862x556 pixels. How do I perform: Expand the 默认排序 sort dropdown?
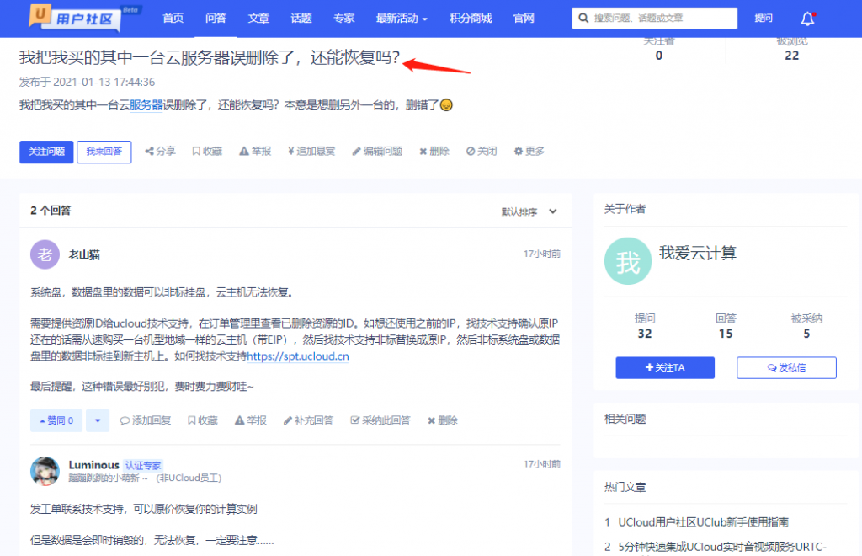pos(529,211)
